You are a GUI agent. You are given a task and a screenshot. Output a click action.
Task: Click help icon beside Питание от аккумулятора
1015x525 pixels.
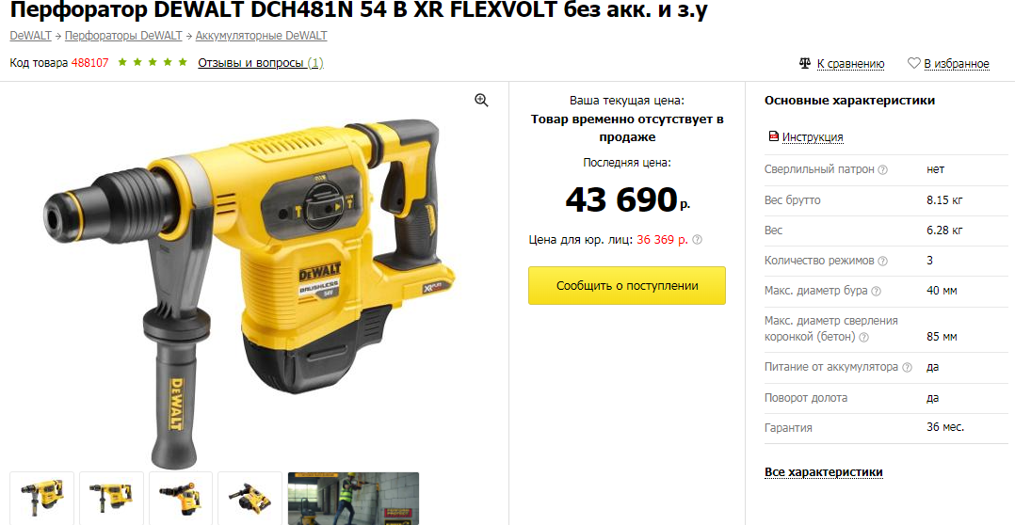pos(907,367)
